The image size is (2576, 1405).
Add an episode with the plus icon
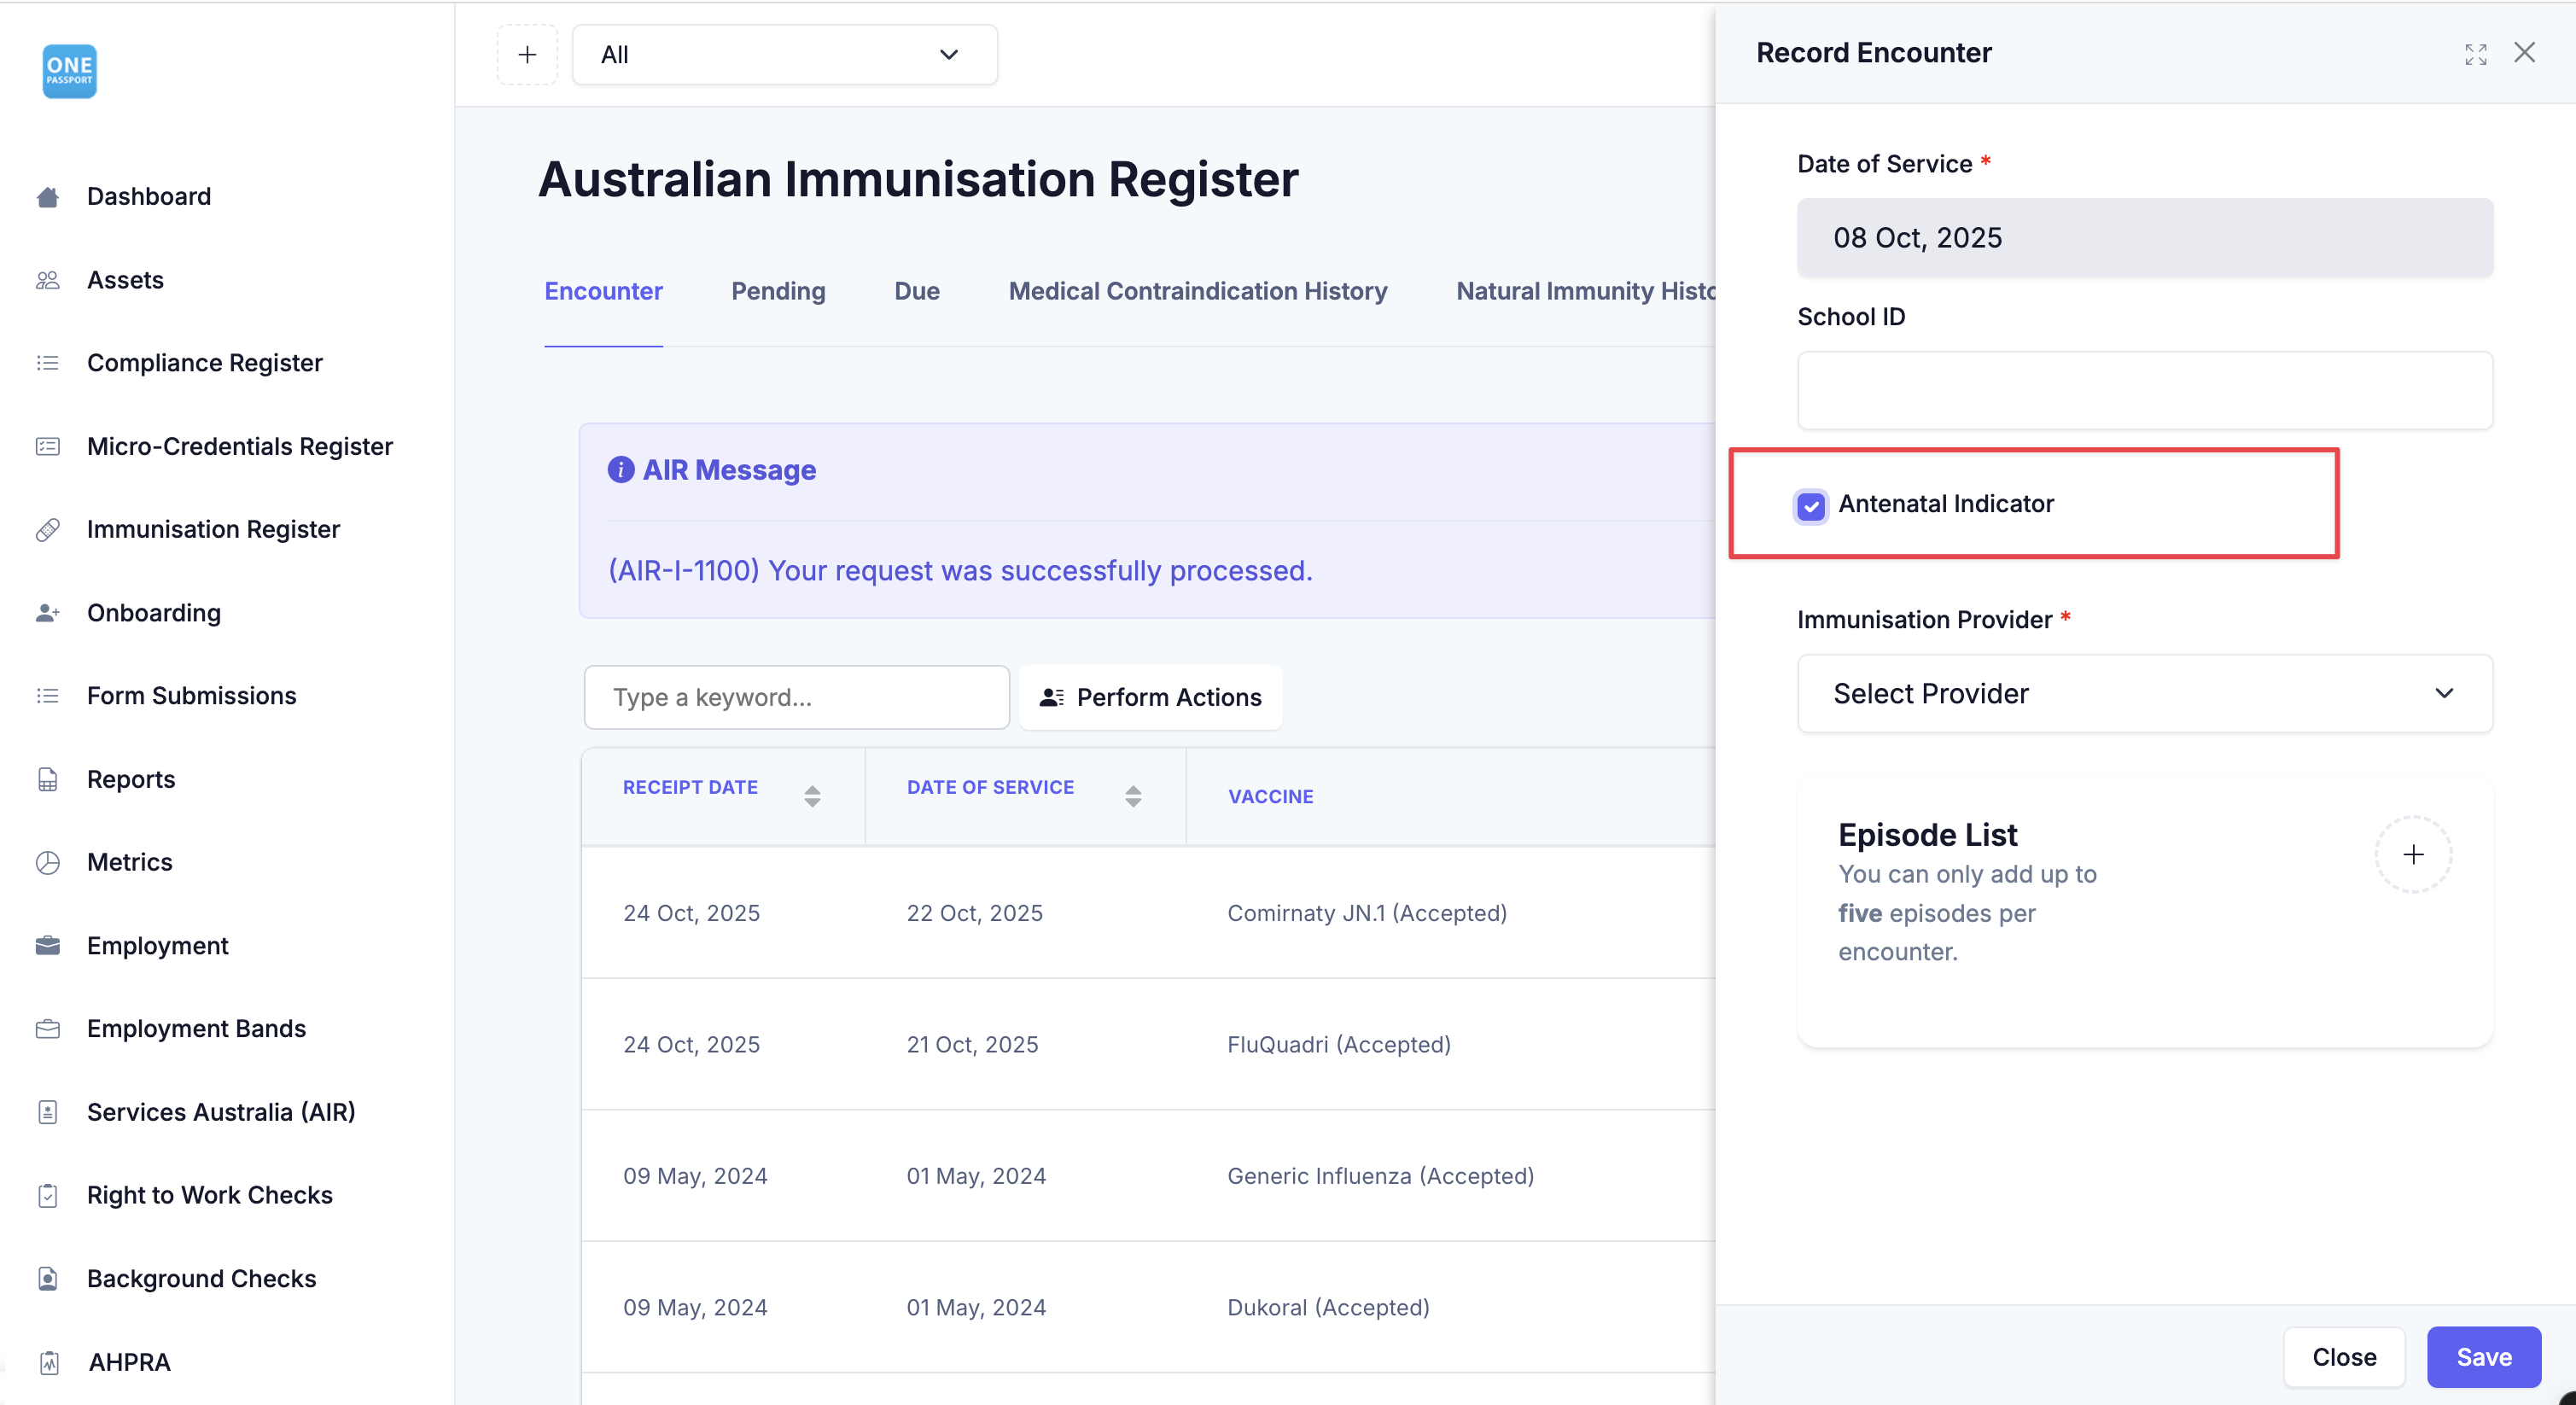coord(2413,855)
